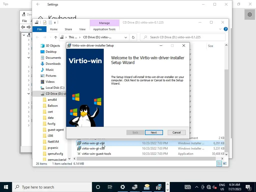Click the i386 folder icon
The image size is (256, 192).
pos(44,136)
